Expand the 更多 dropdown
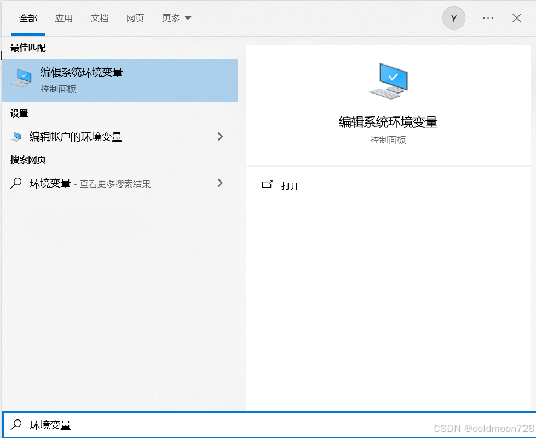 tap(176, 19)
